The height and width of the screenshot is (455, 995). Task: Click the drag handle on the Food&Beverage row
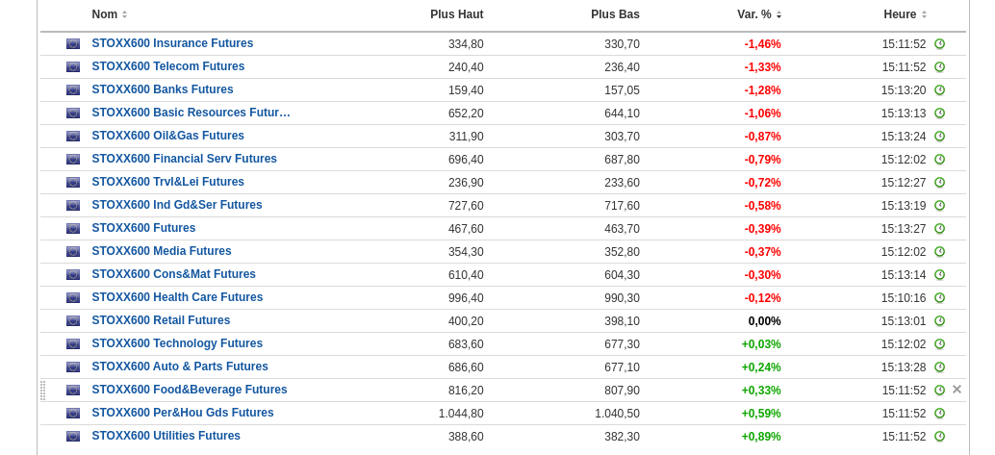point(43,391)
